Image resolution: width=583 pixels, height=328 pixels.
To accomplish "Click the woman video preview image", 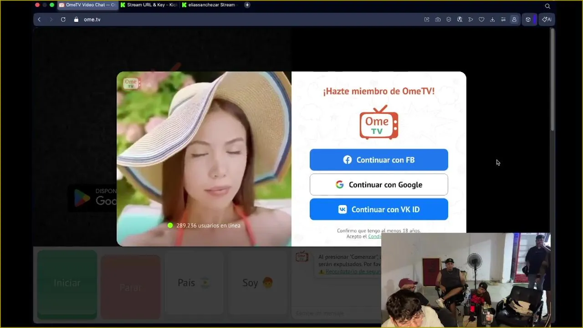I will coord(204,159).
